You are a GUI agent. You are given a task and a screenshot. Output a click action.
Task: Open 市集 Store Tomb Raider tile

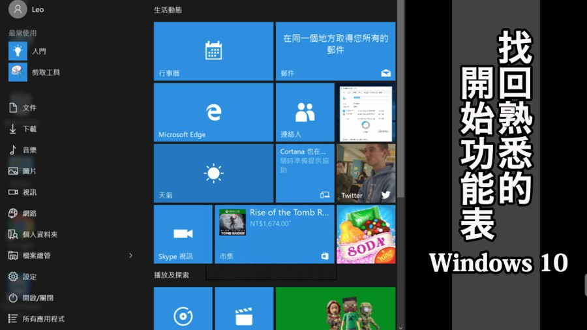point(275,234)
